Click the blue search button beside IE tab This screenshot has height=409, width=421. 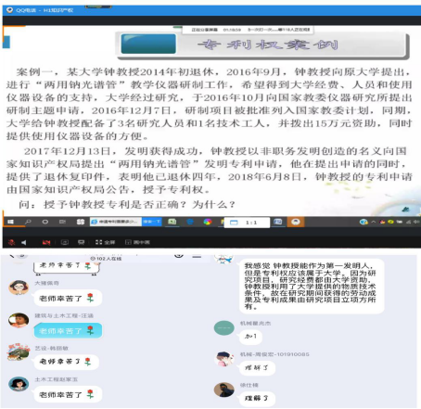pyautogui.click(x=152, y=222)
